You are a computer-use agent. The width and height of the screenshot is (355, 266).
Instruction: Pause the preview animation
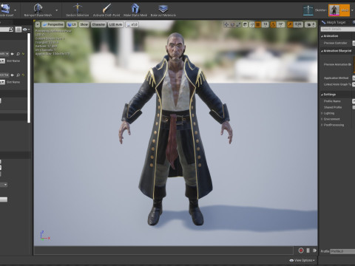(308, 250)
